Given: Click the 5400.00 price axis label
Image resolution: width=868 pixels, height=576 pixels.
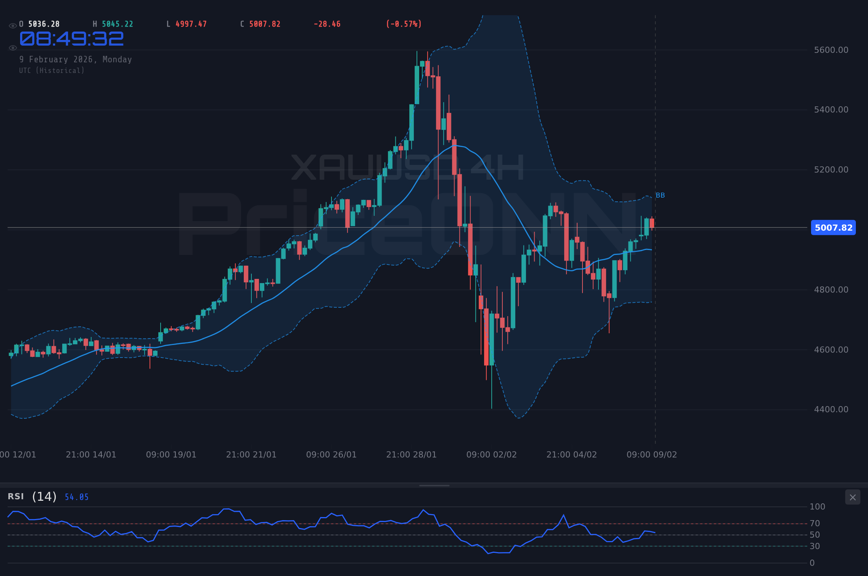Looking at the screenshot, I should point(831,110).
